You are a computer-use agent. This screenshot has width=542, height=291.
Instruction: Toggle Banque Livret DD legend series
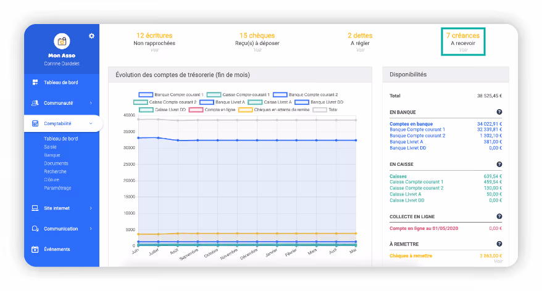pos(319,102)
